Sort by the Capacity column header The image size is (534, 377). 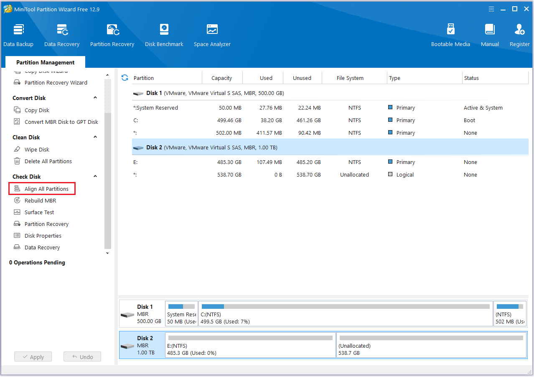(222, 78)
